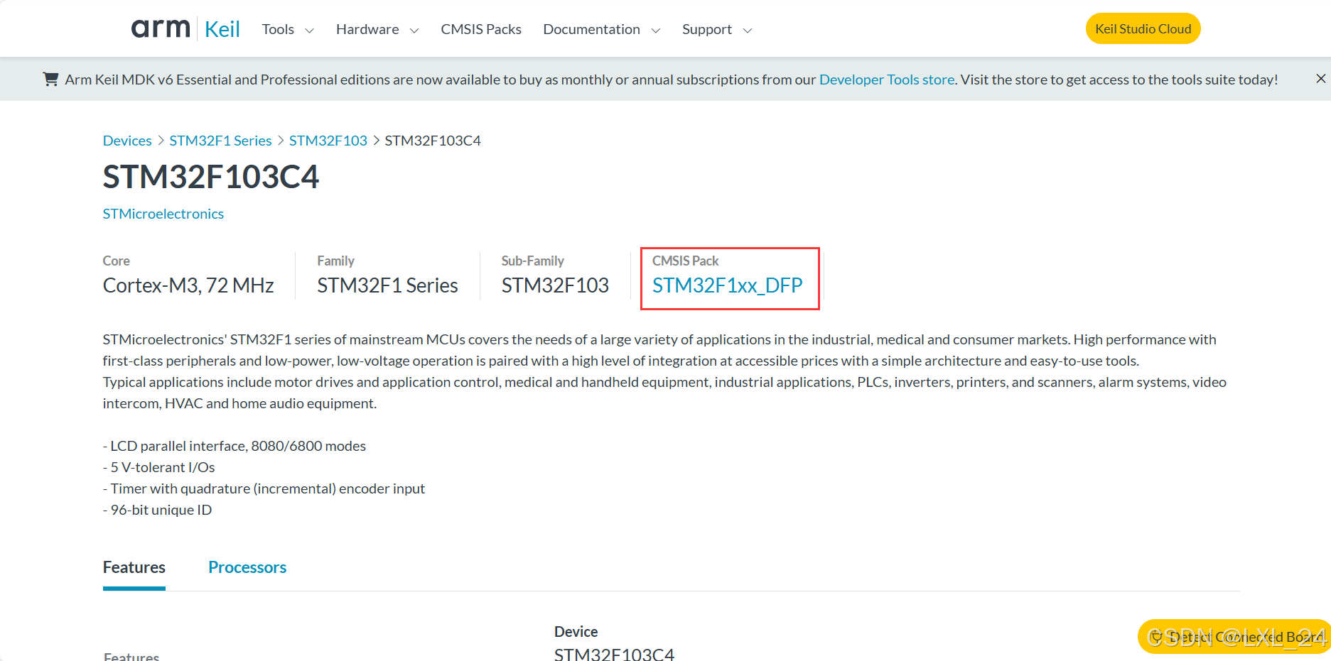This screenshot has width=1331, height=661.
Task: Open STM32F1 Series breadcrumb link
Action: 220,141
